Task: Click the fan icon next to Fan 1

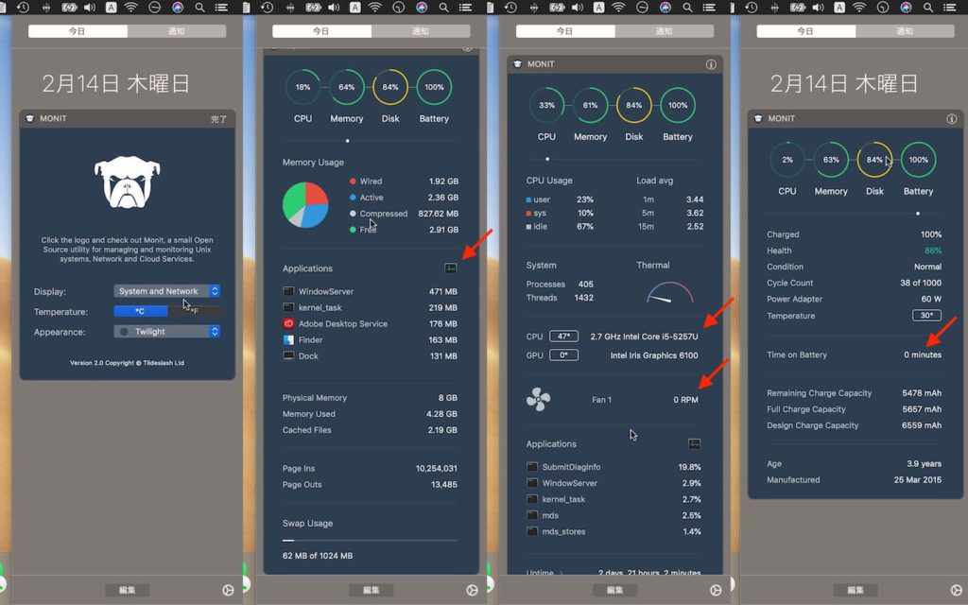Action: tap(538, 399)
